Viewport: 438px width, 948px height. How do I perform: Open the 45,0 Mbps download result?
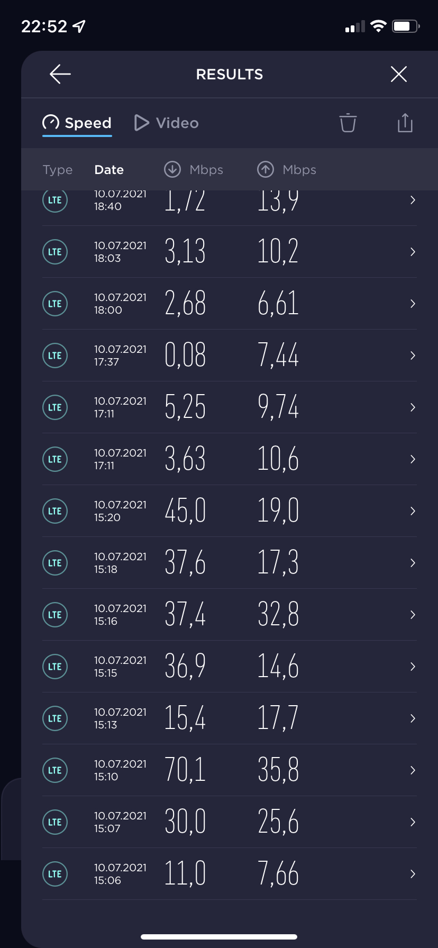pos(230,511)
